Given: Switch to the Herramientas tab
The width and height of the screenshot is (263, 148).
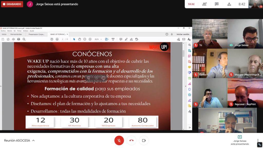Looking at the screenshot, I should pyautogui.click(x=16, y=34).
